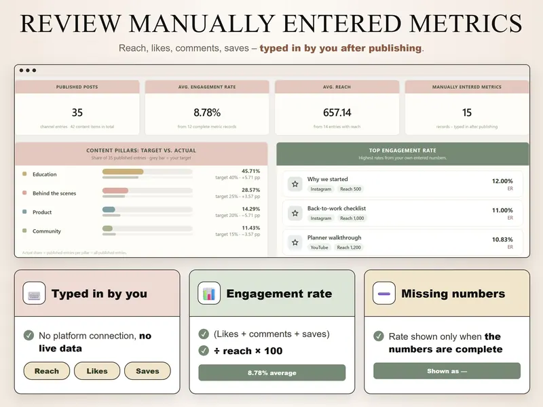Click the Reach 1,200 tag
The height and width of the screenshot is (407, 543).
point(349,248)
